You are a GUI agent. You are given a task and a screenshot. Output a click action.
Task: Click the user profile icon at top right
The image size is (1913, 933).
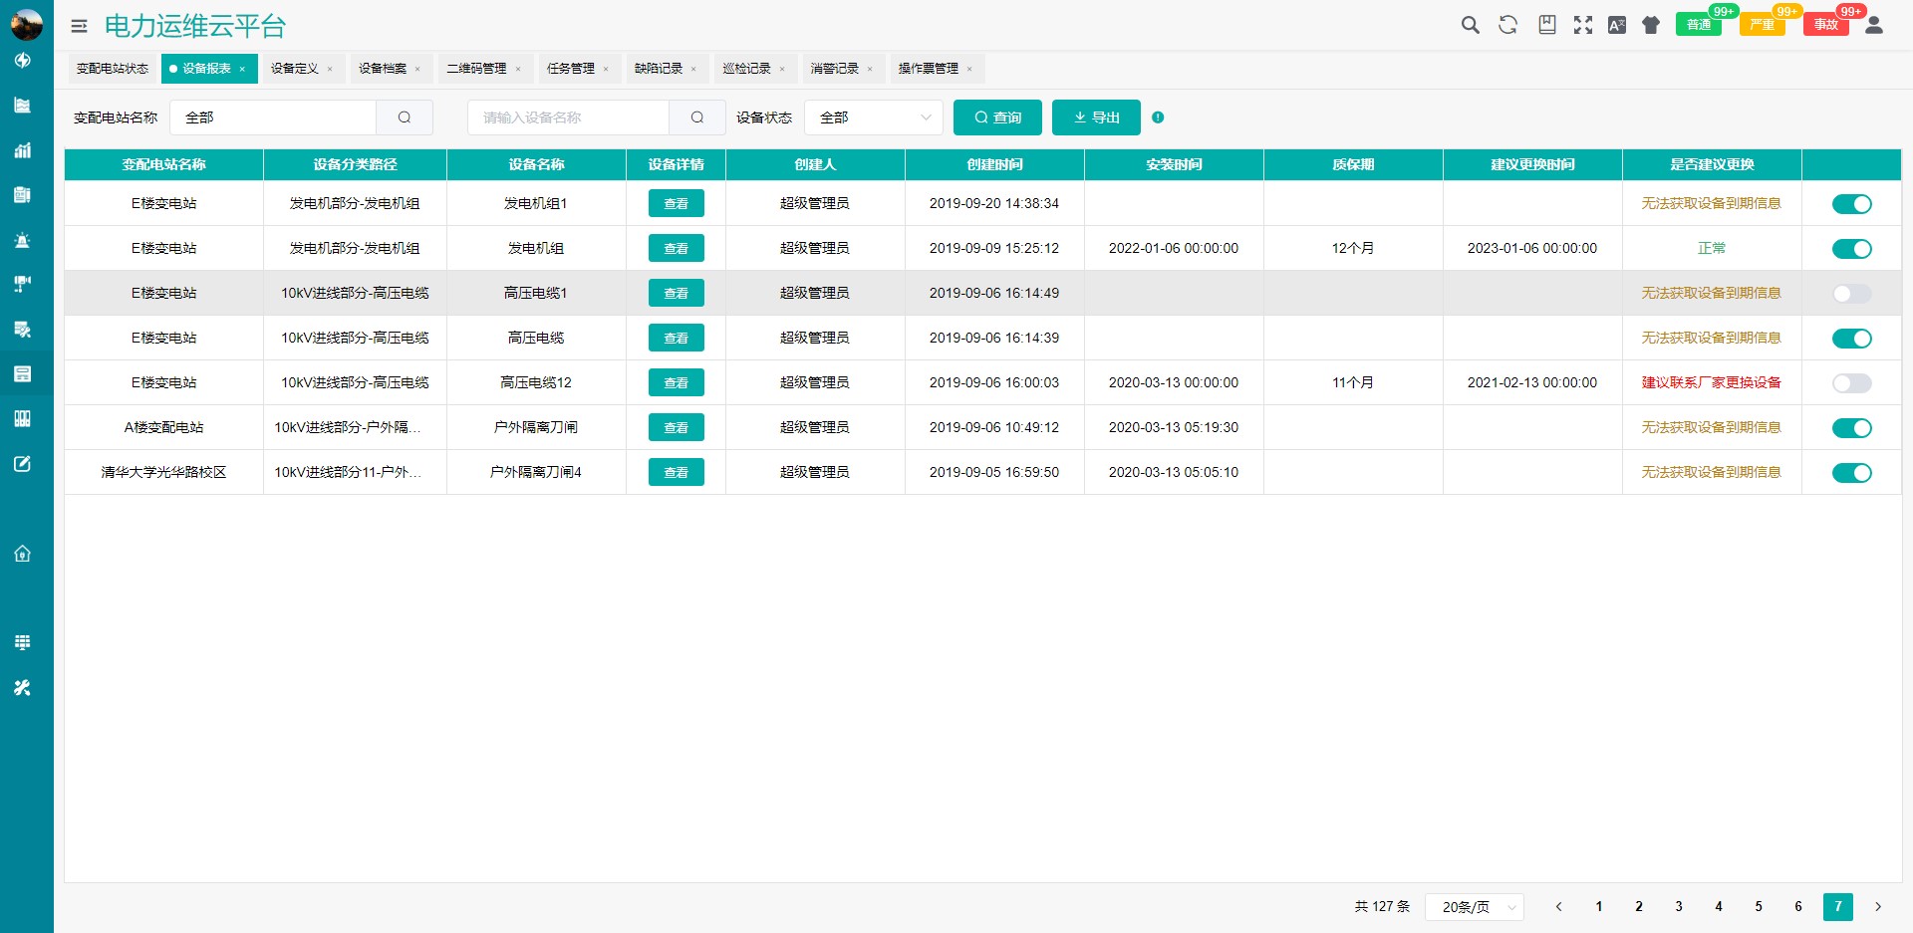1873,25
